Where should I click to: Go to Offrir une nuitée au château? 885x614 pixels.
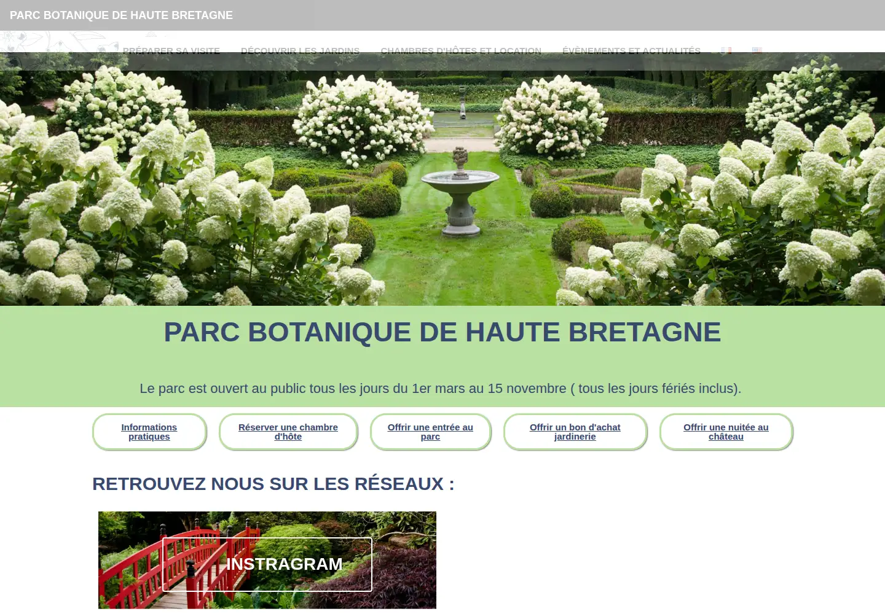(x=726, y=432)
